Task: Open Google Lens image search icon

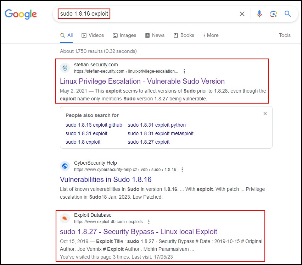Action: point(273,14)
